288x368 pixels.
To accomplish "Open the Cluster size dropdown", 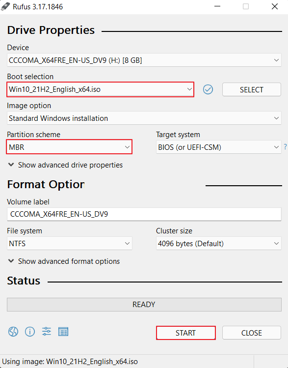I will click(219, 243).
